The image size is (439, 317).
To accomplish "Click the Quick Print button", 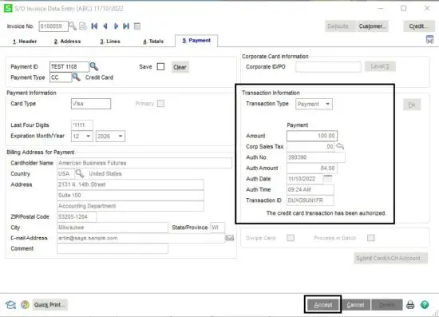I will point(49,304).
